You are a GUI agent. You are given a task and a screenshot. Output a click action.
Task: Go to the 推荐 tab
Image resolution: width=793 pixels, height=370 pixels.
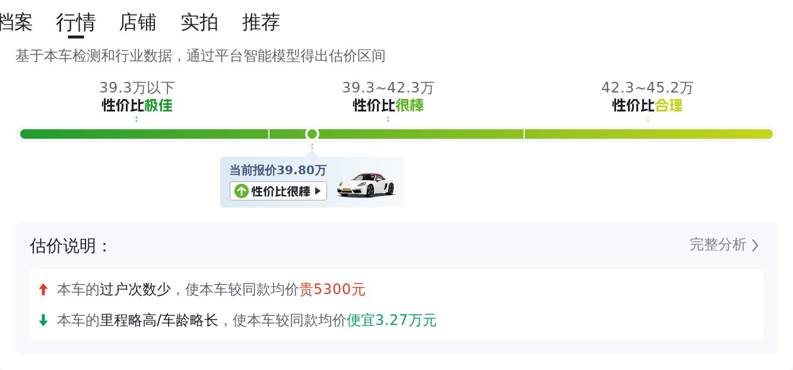[x=261, y=23]
